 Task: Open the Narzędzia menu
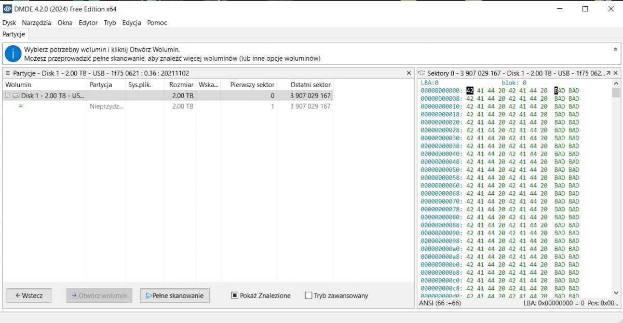(x=36, y=23)
